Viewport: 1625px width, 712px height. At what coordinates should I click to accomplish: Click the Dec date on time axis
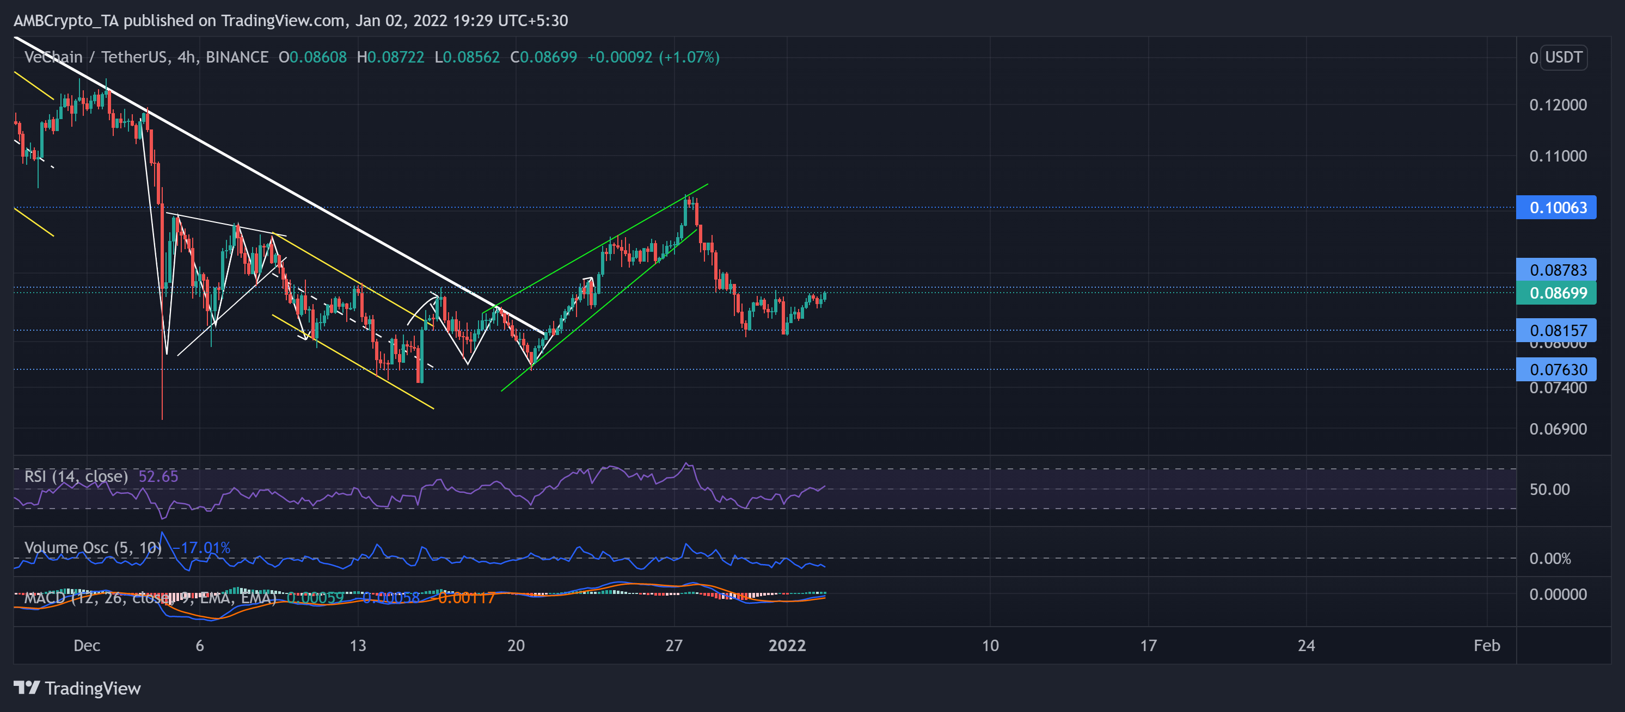click(x=87, y=645)
